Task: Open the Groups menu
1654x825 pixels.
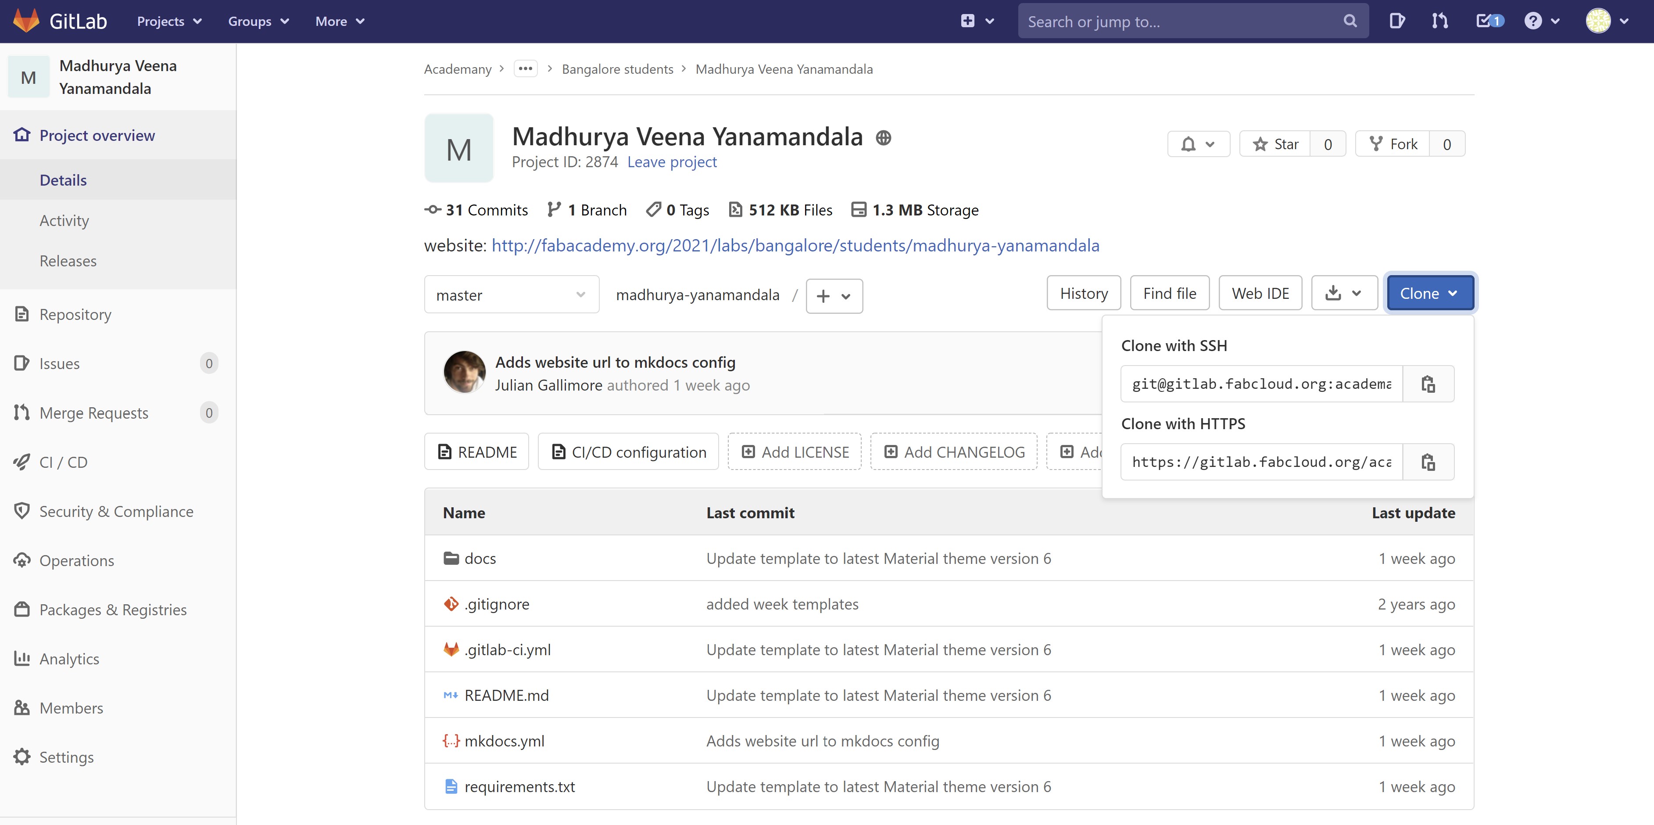Action: coord(259,21)
